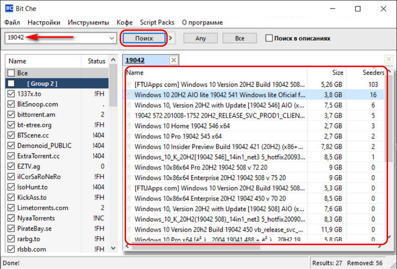Open the Инструменты menu
Image resolution: width=397 pixels, height=269 pixels.
tap(88, 22)
